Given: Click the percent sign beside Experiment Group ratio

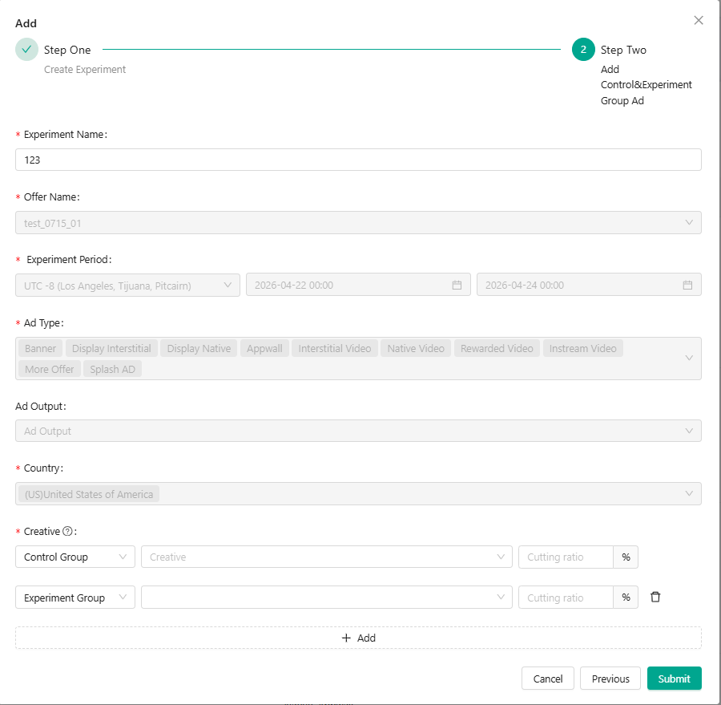Looking at the screenshot, I should 626,598.
